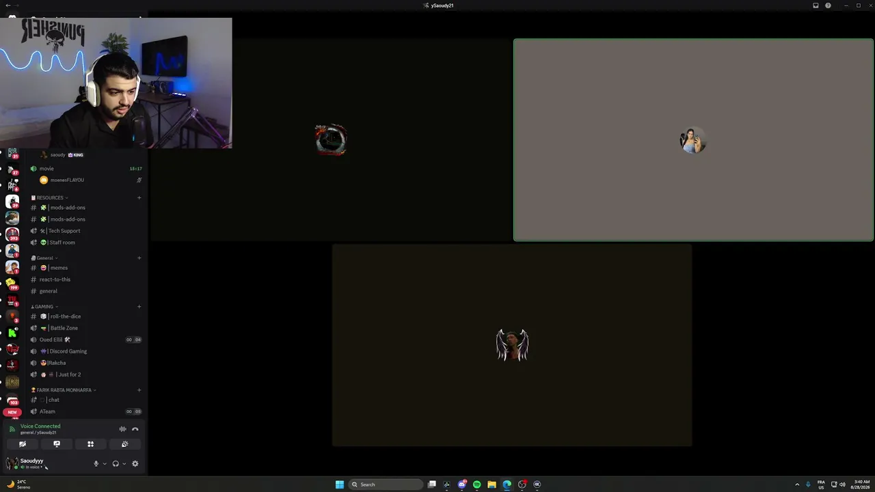Open server icon with 199 badge
Image resolution: width=875 pixels, height=492 pixels.
click(x=12, y=284)
